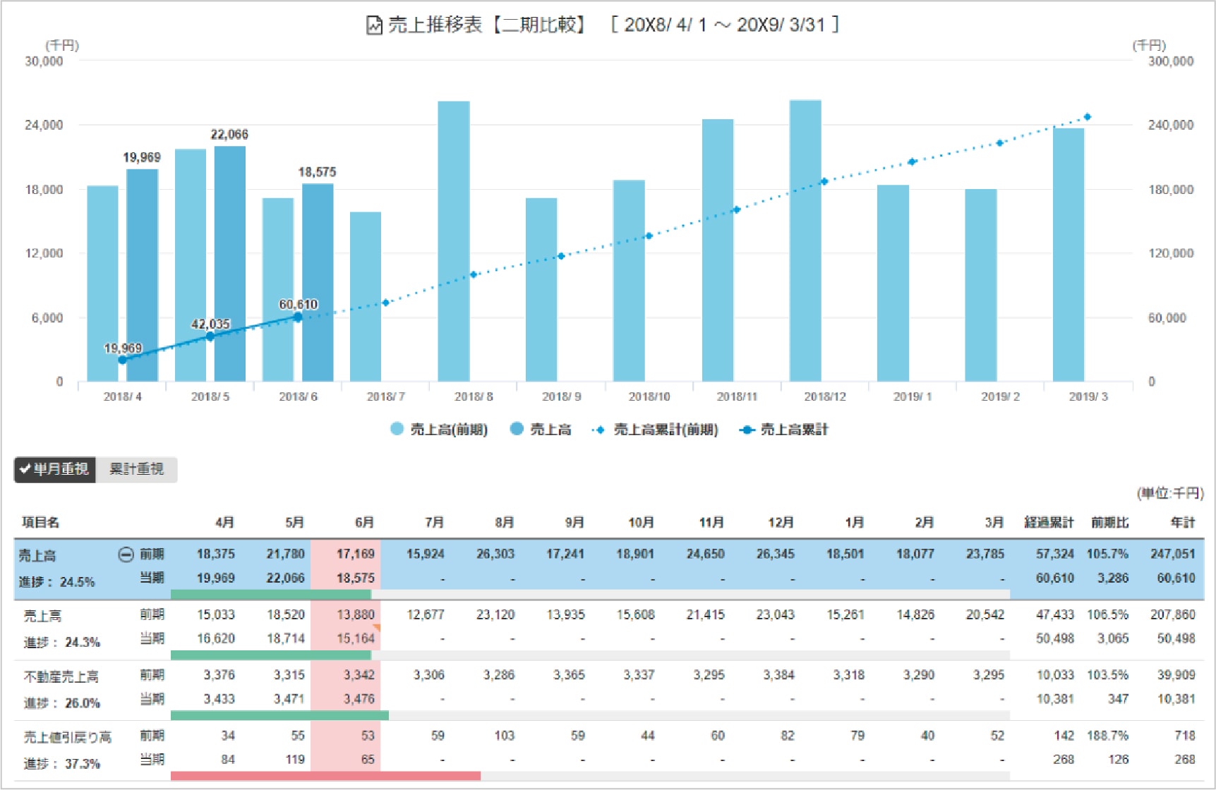This screenshot has width=1216, height=790.
Task: Click the 経過累計 column header
Action: (1049, 523)
